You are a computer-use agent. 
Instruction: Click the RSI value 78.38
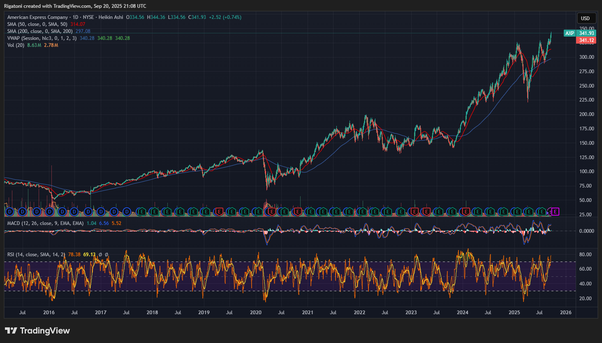click(x=74, y=255)
